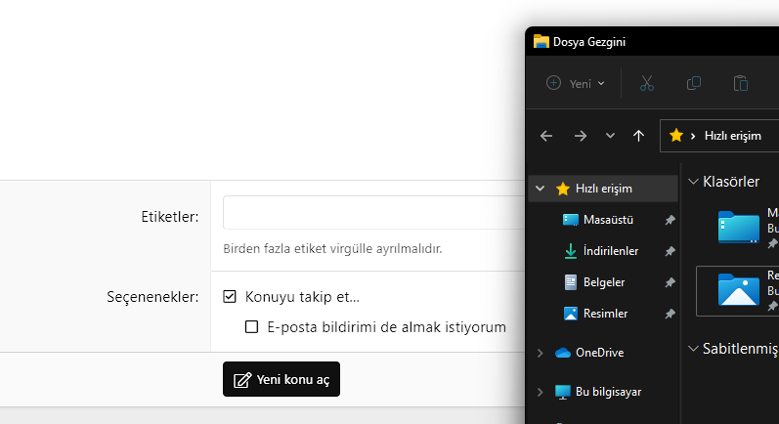The image size is (779, 424).
Task: Open recent locations chevron dropdown
Action: pos(610,136)
